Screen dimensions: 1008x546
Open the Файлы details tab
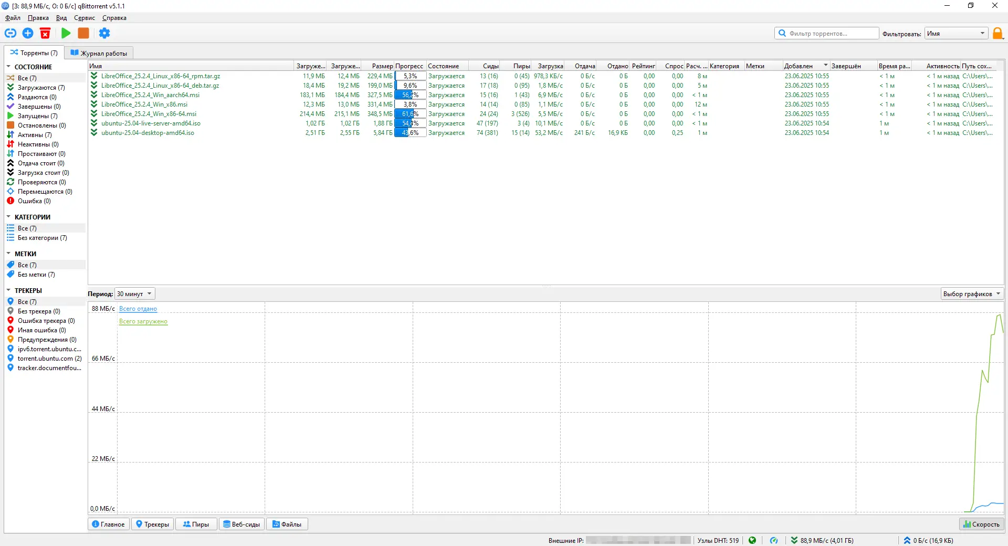(287, 524)
